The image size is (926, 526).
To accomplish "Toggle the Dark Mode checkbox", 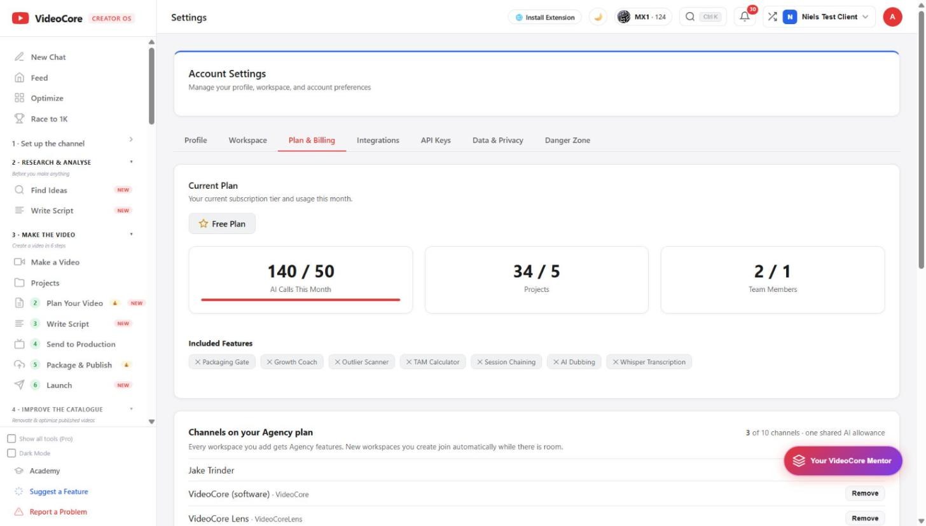I will tap(11, 453).
